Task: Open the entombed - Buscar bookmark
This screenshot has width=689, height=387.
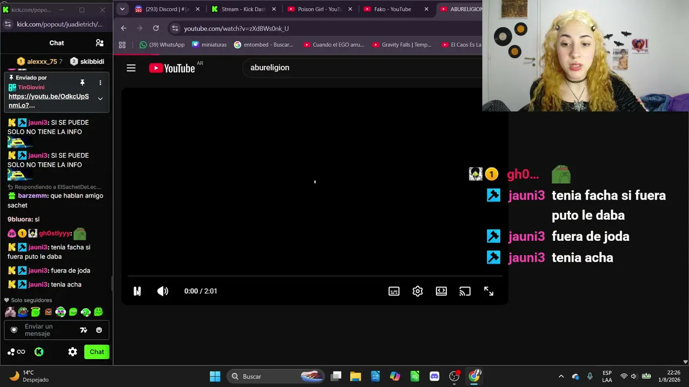Action: click(x=264, y=45)
